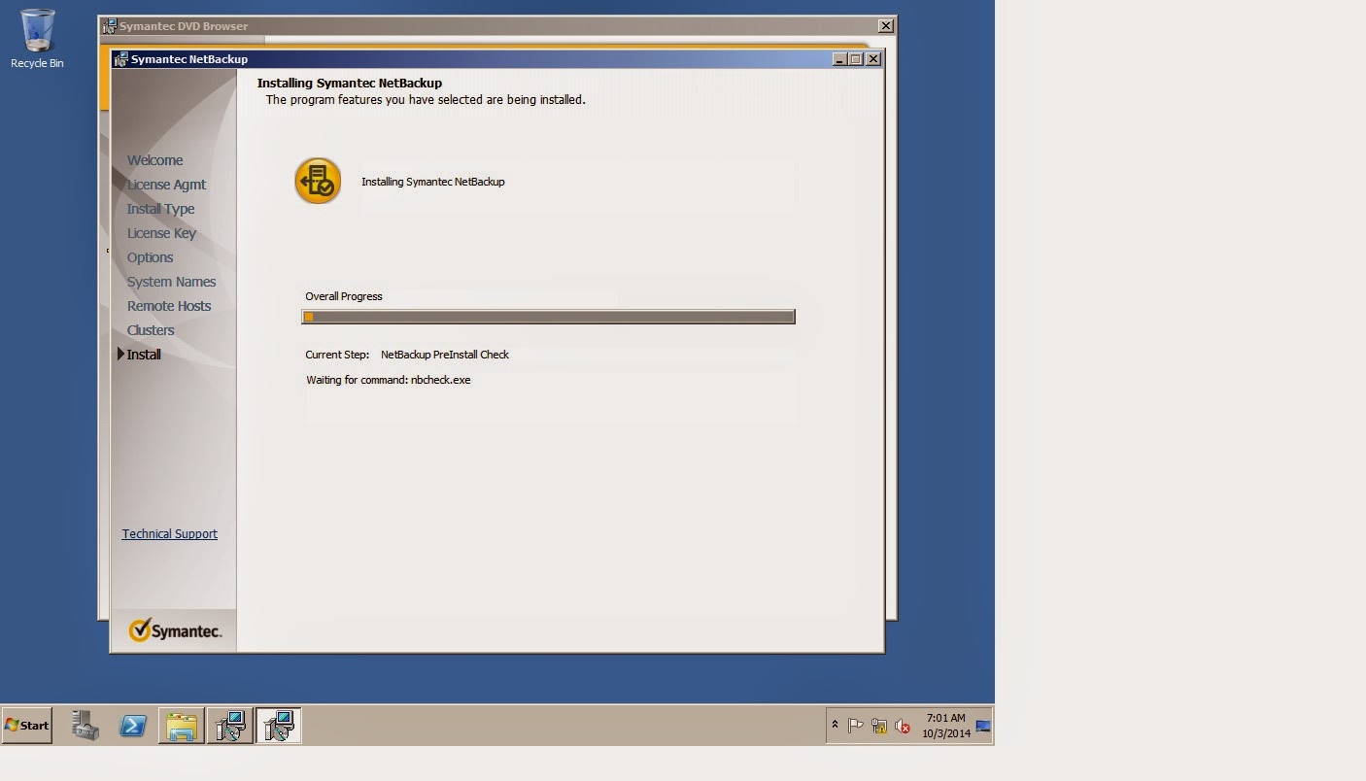Click the Symantec logo in the installer footer
This screenshot has height=781, width=1366.
175,629
